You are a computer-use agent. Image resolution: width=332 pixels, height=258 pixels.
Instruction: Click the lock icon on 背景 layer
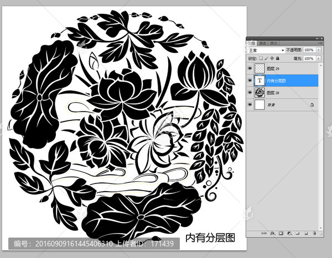(312, 104)
